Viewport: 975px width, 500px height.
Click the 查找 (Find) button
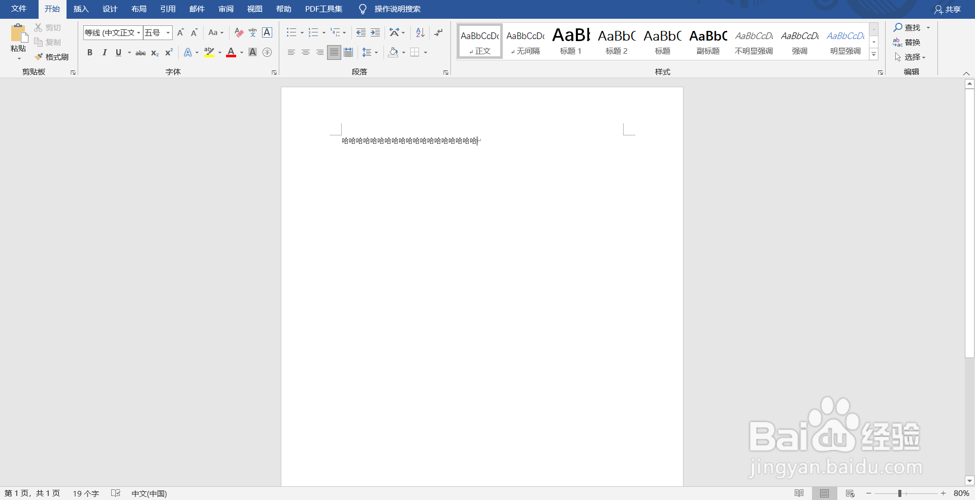tap(907, 27)
